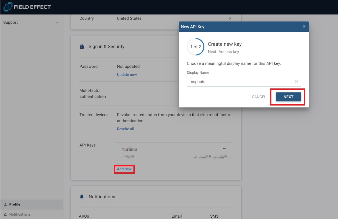This screenshot has width=338, height=219.
Task: Click the 1 of 2 progress circle
Action: coord(195,47)
